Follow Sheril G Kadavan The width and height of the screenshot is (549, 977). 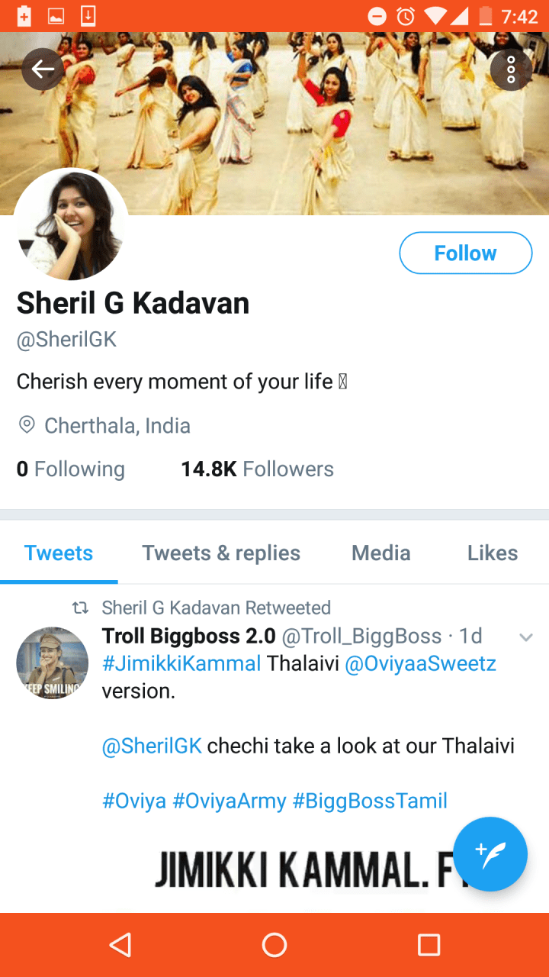click(465, 253)
